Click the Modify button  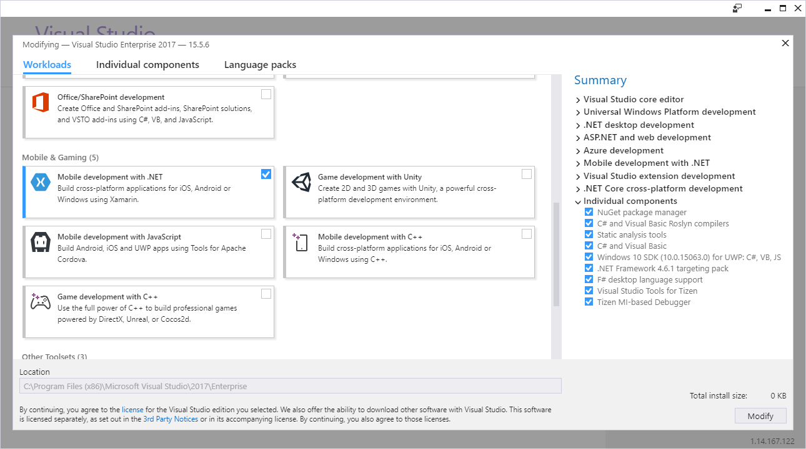pyautogui.click(x=760, y=416)
